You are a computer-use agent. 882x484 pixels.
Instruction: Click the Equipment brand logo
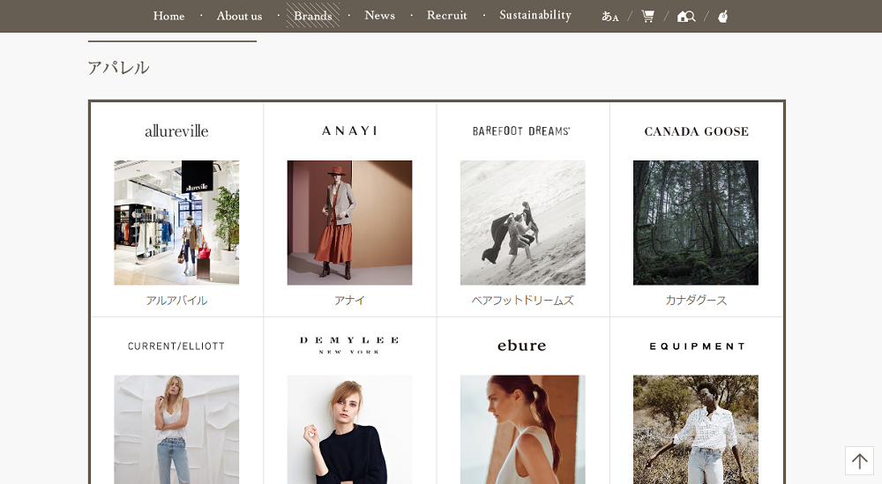(698, 346)
